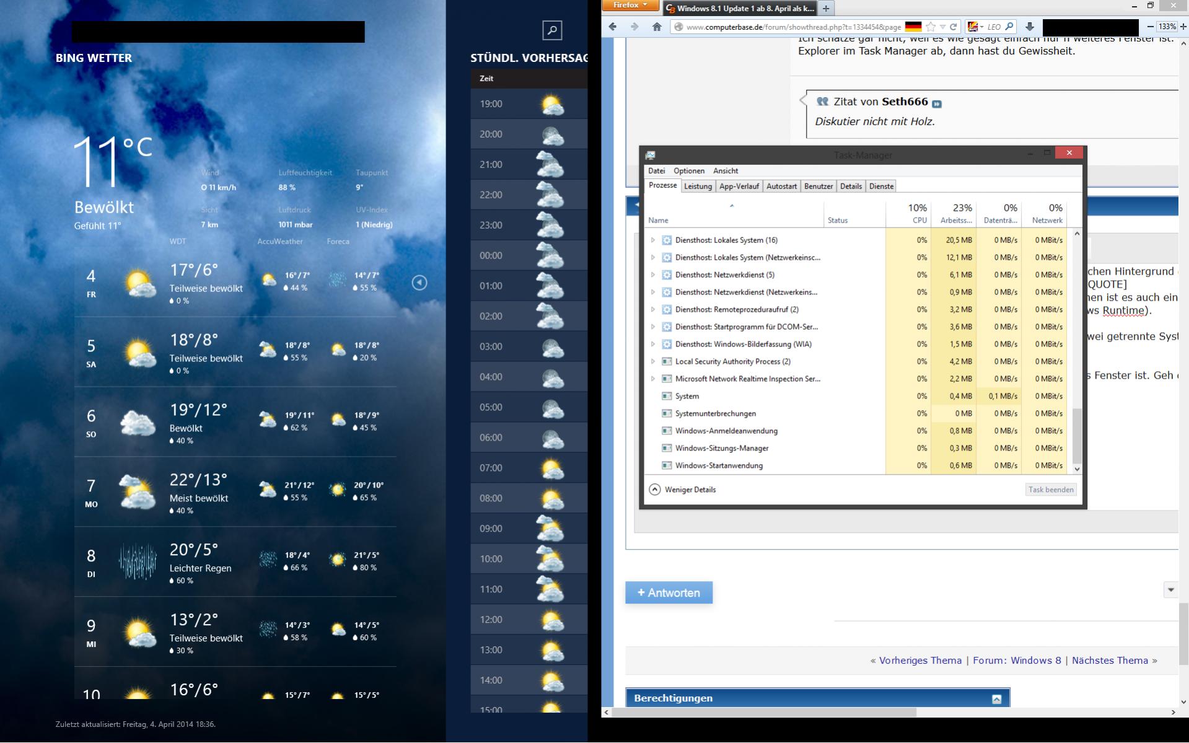Click the Firefox vertical scrollbar thumb

tap(1183, 633)
